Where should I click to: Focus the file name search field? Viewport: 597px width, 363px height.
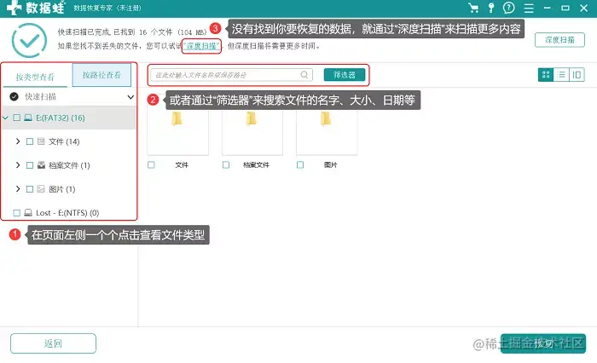(231, 75)
